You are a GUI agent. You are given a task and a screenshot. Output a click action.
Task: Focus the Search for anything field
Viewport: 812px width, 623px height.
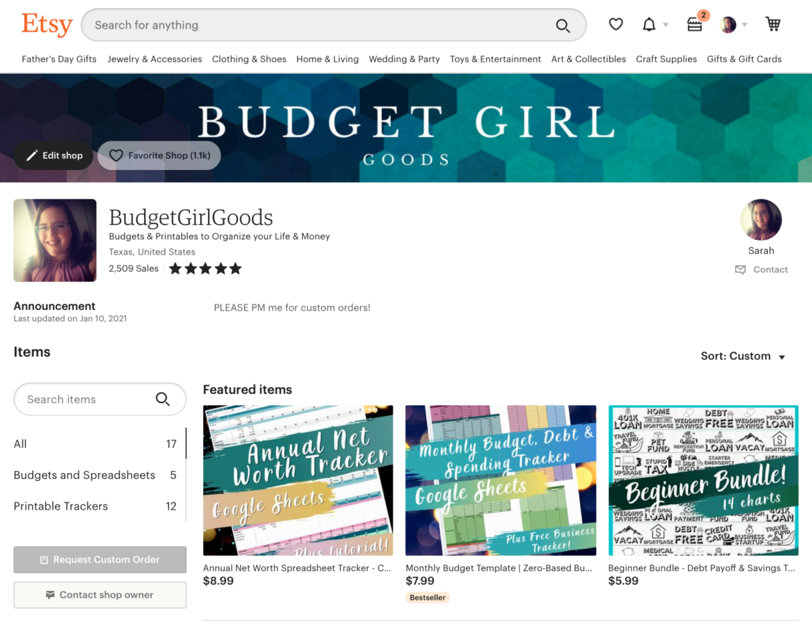click(x=333, y=25)
